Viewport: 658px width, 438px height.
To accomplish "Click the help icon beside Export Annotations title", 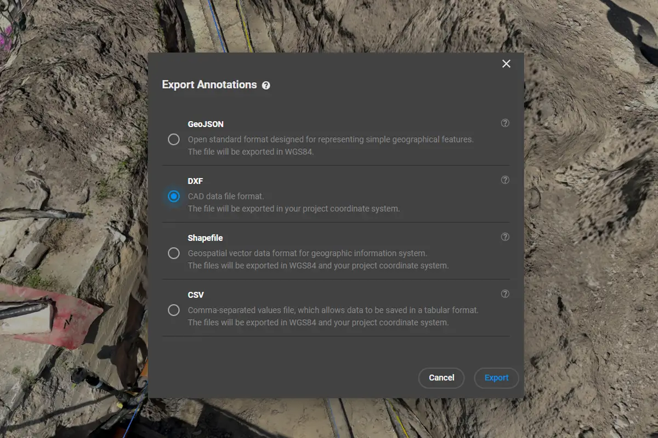I will (266, 85).
